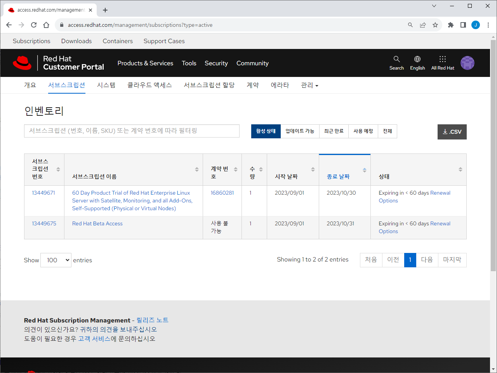The width and height of the screenshot is (497, 373).
Task: Switch to the 서브스크립션 할당 tab
Action: click(x=209, y=85)
